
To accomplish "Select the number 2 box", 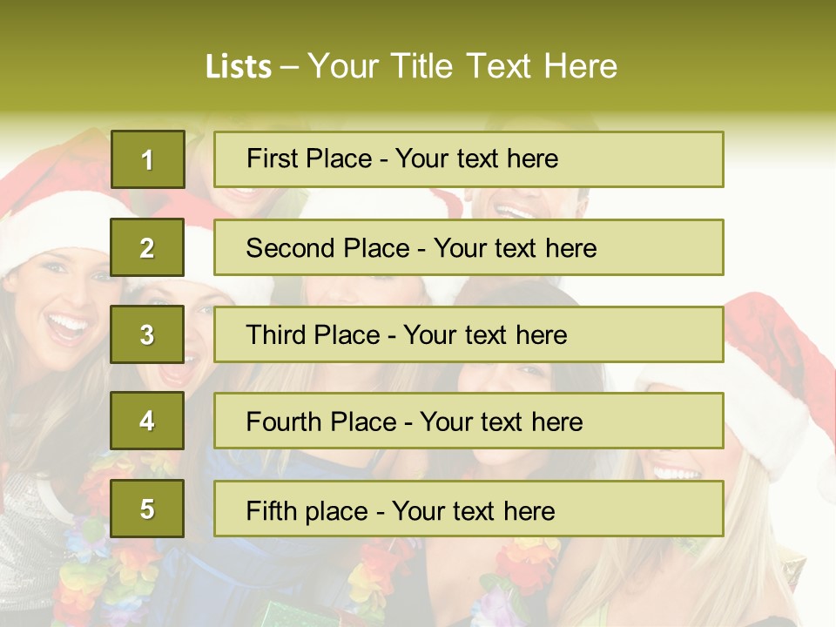I will tap(147, 247).
